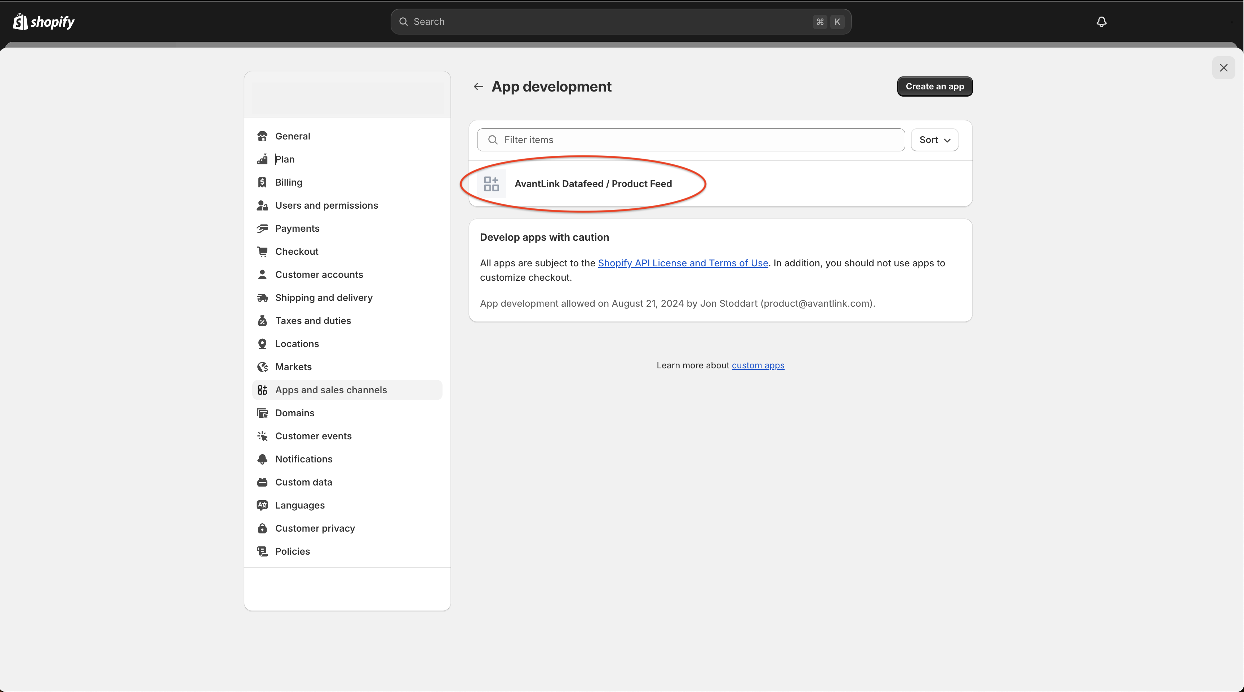Click the Notifications menu label
This screenshot has width=1244, height=692.
(304, 459)
